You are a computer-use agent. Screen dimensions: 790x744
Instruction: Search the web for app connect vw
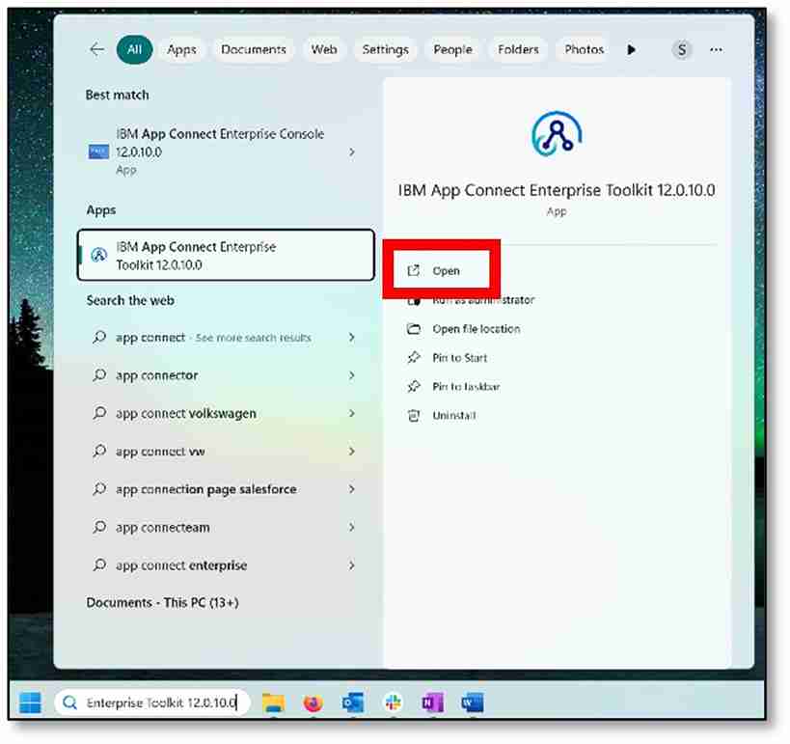(226, 452)
